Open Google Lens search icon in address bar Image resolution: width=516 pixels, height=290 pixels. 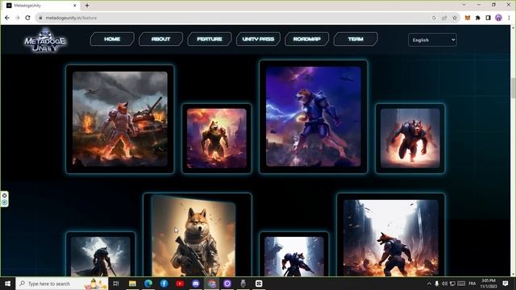tap(434, 18)
